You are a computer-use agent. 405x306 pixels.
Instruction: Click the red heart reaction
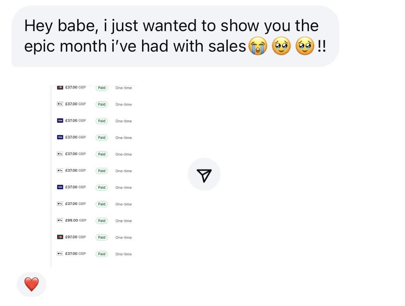[x=31, y=284]
